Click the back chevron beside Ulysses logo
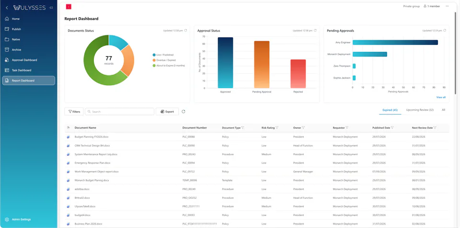 coord(7,8)
